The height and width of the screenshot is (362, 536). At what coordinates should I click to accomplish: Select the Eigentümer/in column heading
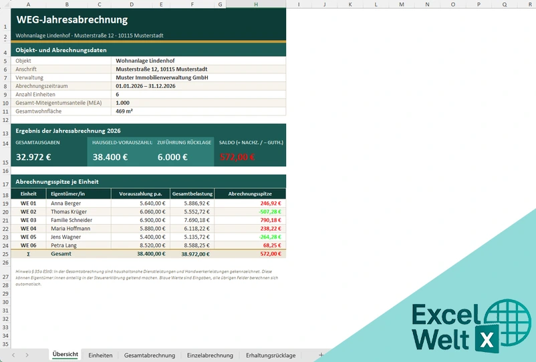click(79, 193)
